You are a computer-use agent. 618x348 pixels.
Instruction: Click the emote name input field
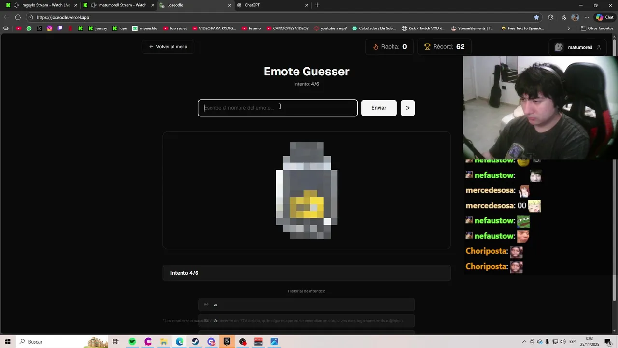278,108
